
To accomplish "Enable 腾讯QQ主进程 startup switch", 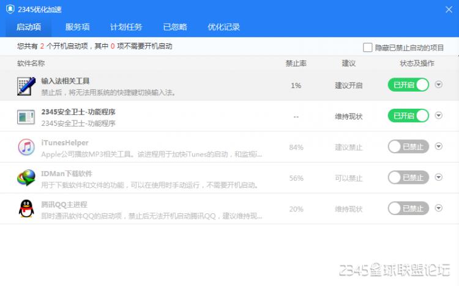I will tap(408, 208).
